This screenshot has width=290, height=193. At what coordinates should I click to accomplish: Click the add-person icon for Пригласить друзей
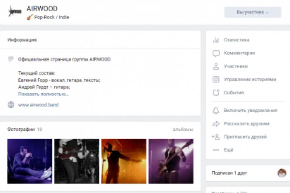click(215, 137)
